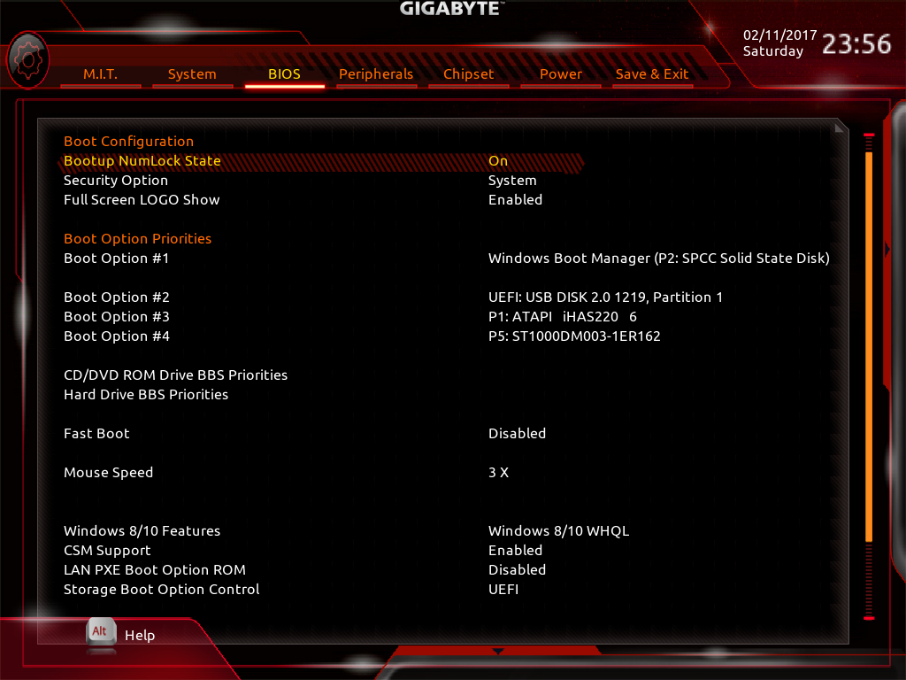The height and width of the screenshot is (680, 906).
Task: Open Hard Drive BBS Priorities submenu
Action: point(146,394)
